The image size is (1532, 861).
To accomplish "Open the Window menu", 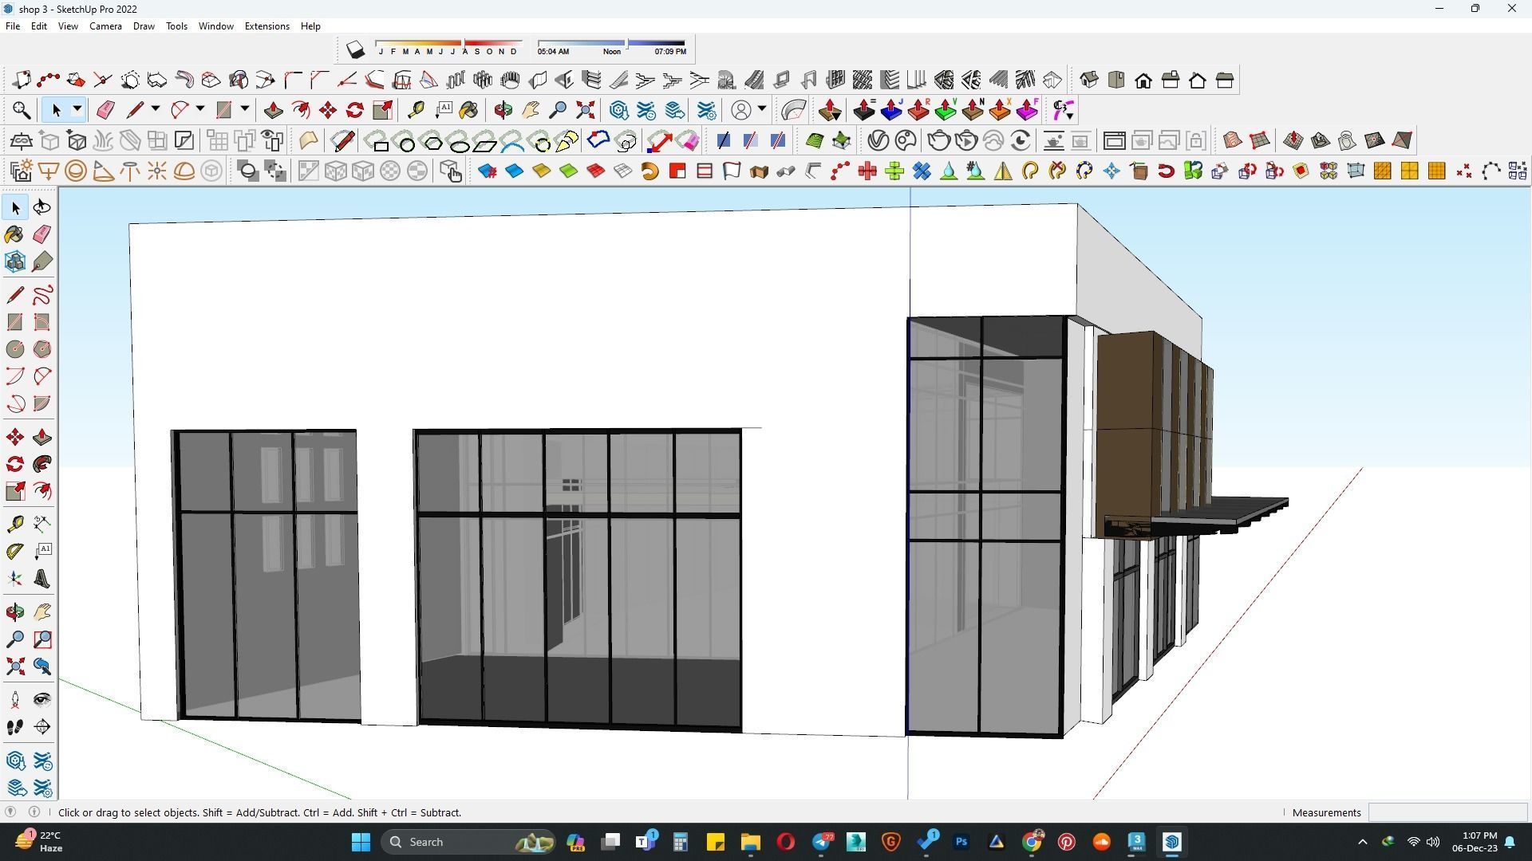I will coord(215,26).
